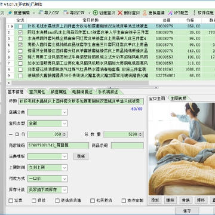Click the API配置 settings icon
215x215 pixels.
[170, 13]
